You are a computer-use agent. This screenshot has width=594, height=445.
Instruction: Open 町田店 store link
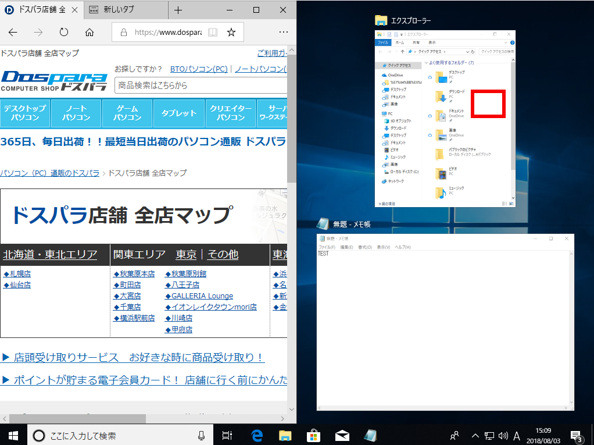coord(127,284)
